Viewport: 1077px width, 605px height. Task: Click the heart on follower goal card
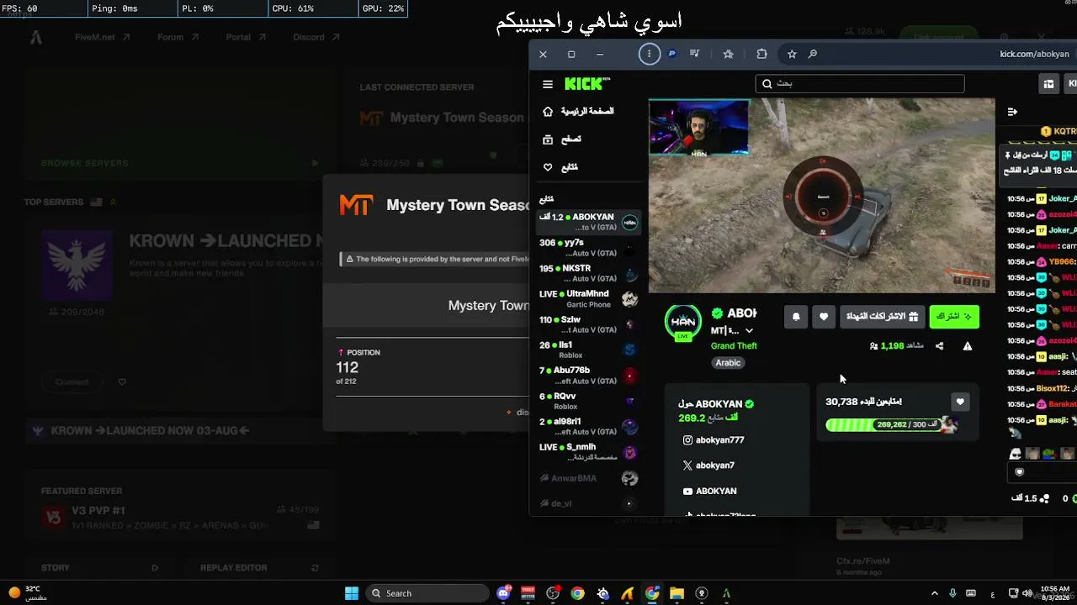pos(960,402)
